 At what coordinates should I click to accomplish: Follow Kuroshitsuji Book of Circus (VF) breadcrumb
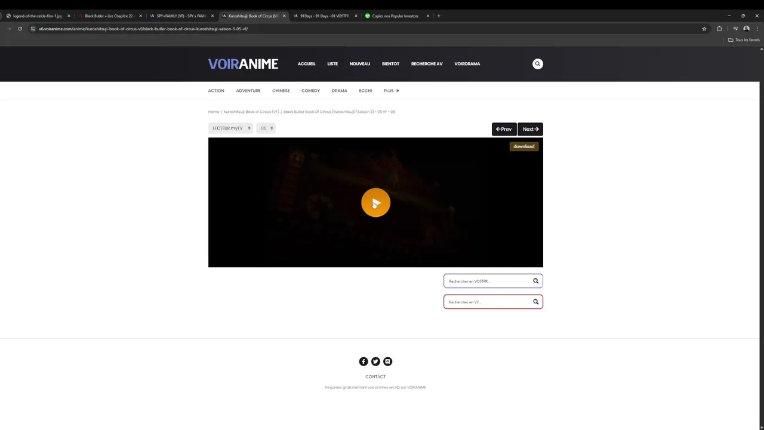point(251,112)
